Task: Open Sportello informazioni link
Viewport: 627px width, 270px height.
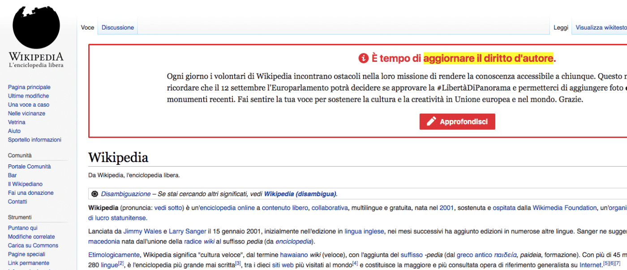Action: pyautogui.click(x=34, y=140)
